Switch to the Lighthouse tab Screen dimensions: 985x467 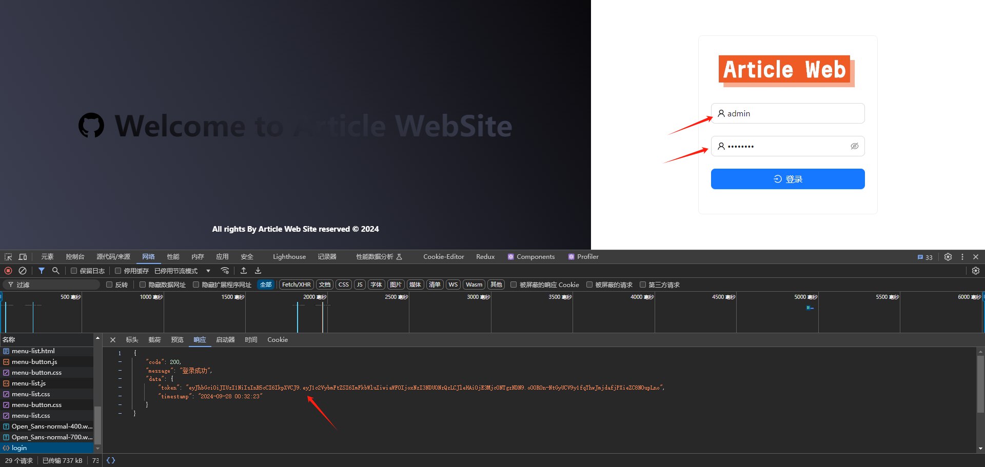point(289,257)
